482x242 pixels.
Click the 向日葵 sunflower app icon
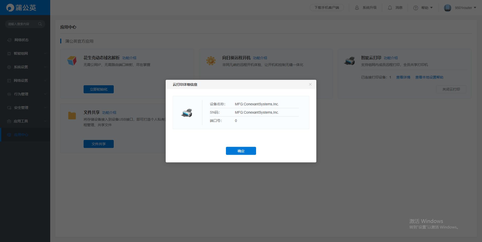tap(211, 61)
